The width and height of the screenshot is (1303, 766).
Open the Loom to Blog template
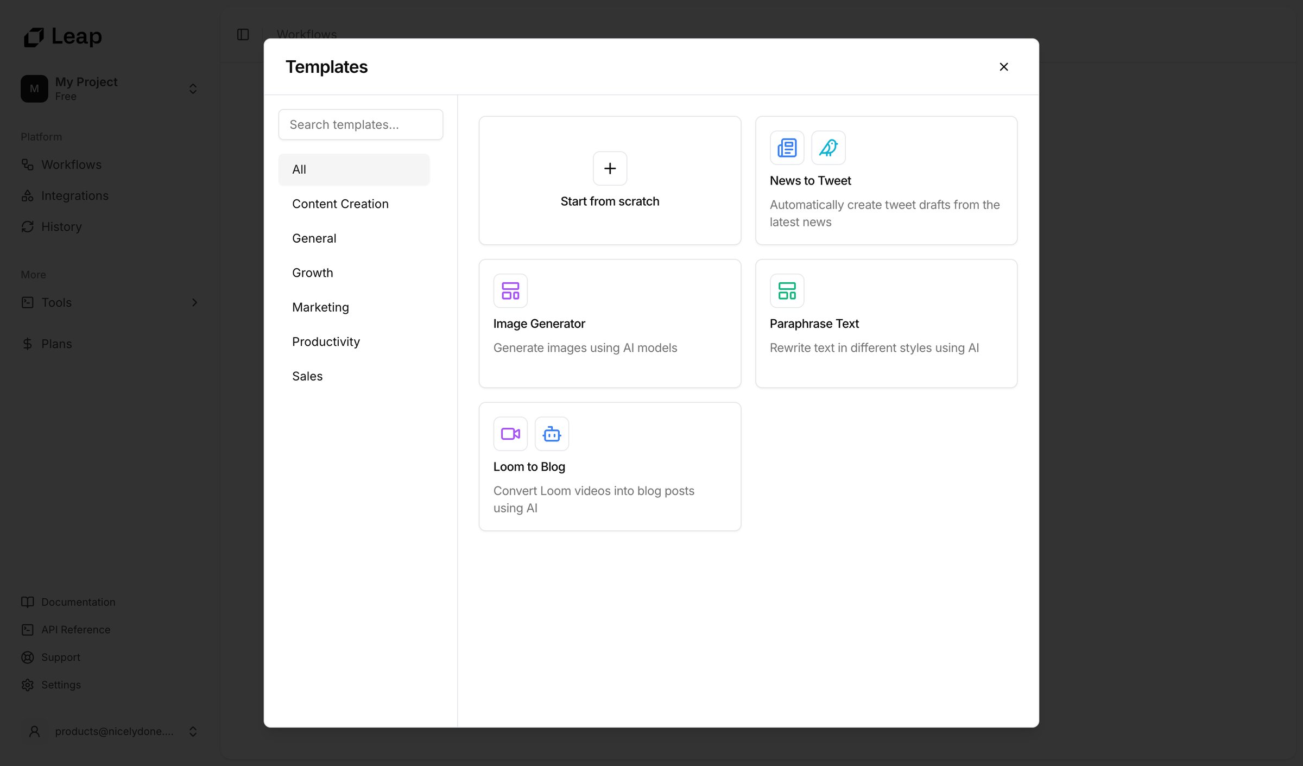click(610, 466)
